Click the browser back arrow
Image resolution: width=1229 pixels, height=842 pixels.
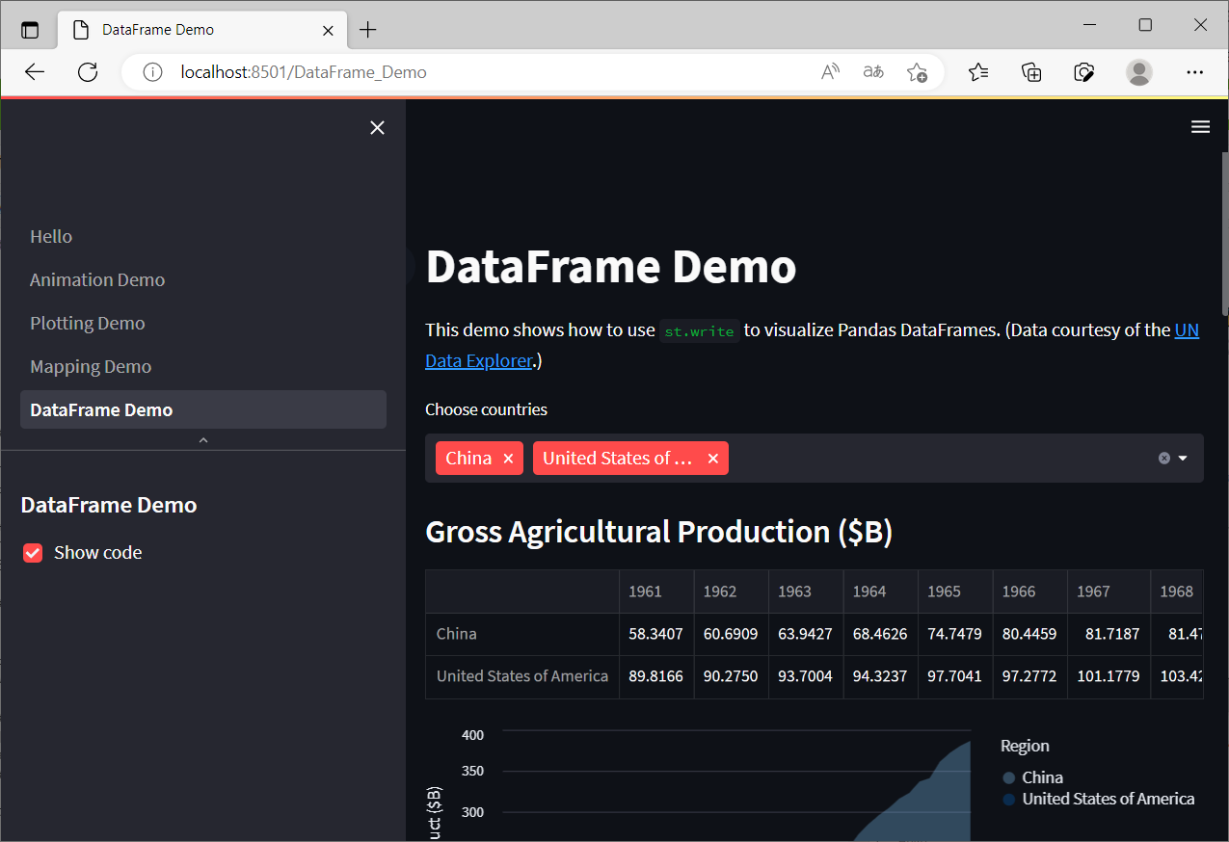click(35, 71)
